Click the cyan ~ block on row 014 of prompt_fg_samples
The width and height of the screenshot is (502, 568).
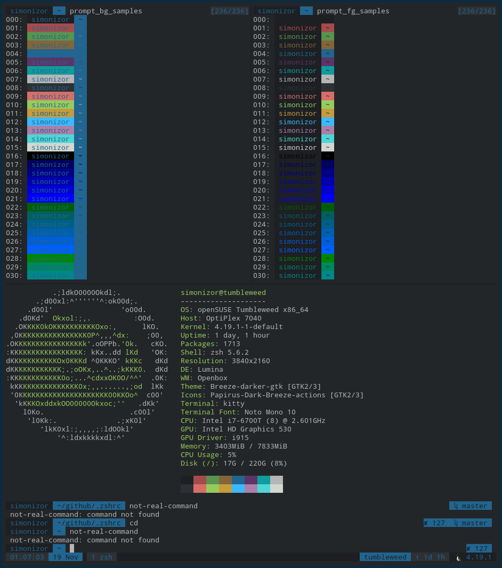[328, 139]
